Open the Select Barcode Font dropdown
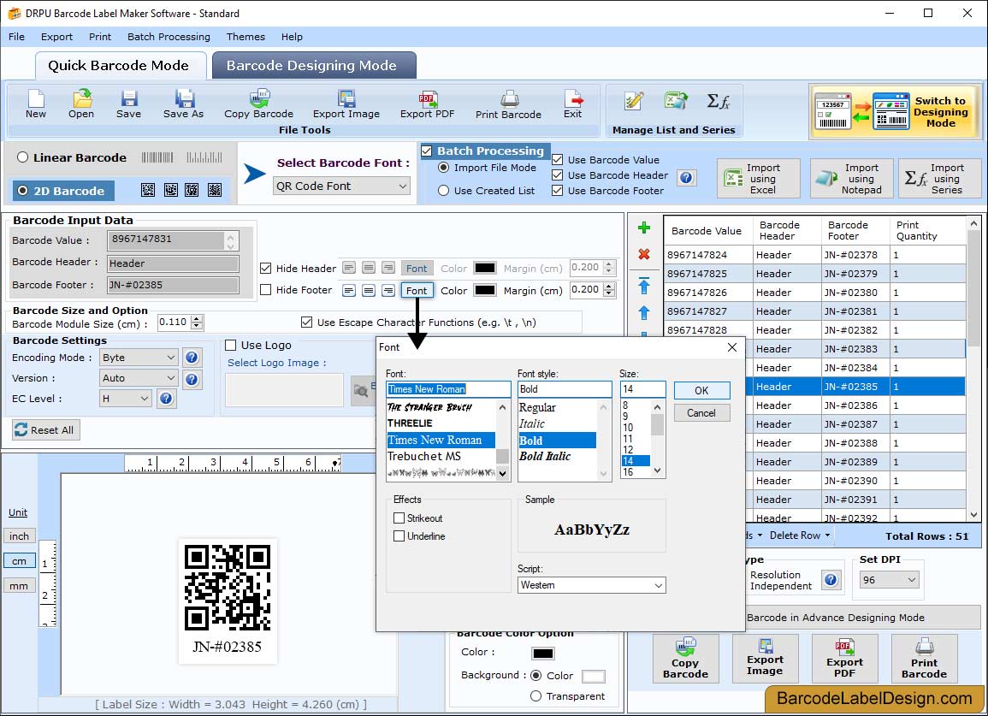This screenshot has width=988, height=716. point(341,186)
